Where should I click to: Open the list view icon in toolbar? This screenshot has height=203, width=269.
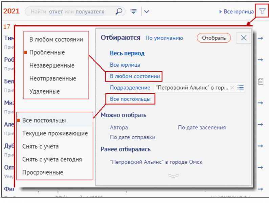(134, 12)
